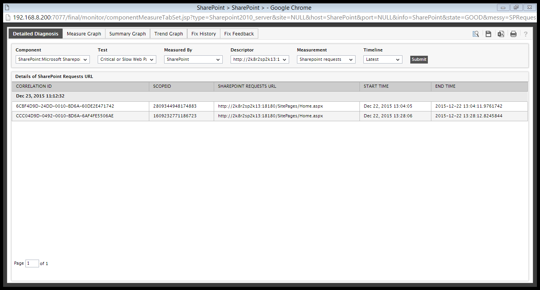Click the CORRELATION ID column header
Screen dimensions: 540x290
(80, 87)
